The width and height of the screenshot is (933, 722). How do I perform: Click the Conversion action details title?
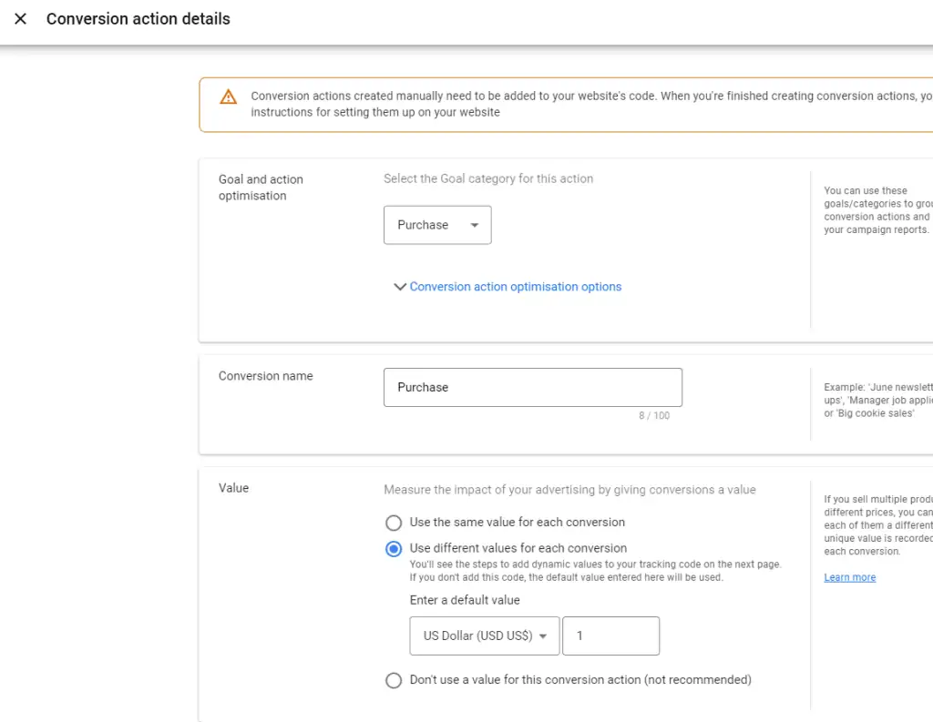138,18
